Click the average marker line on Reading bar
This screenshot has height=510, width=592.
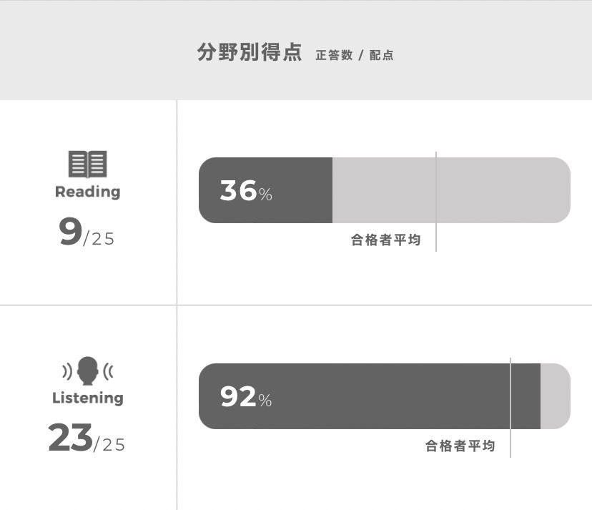pos(436,202)
